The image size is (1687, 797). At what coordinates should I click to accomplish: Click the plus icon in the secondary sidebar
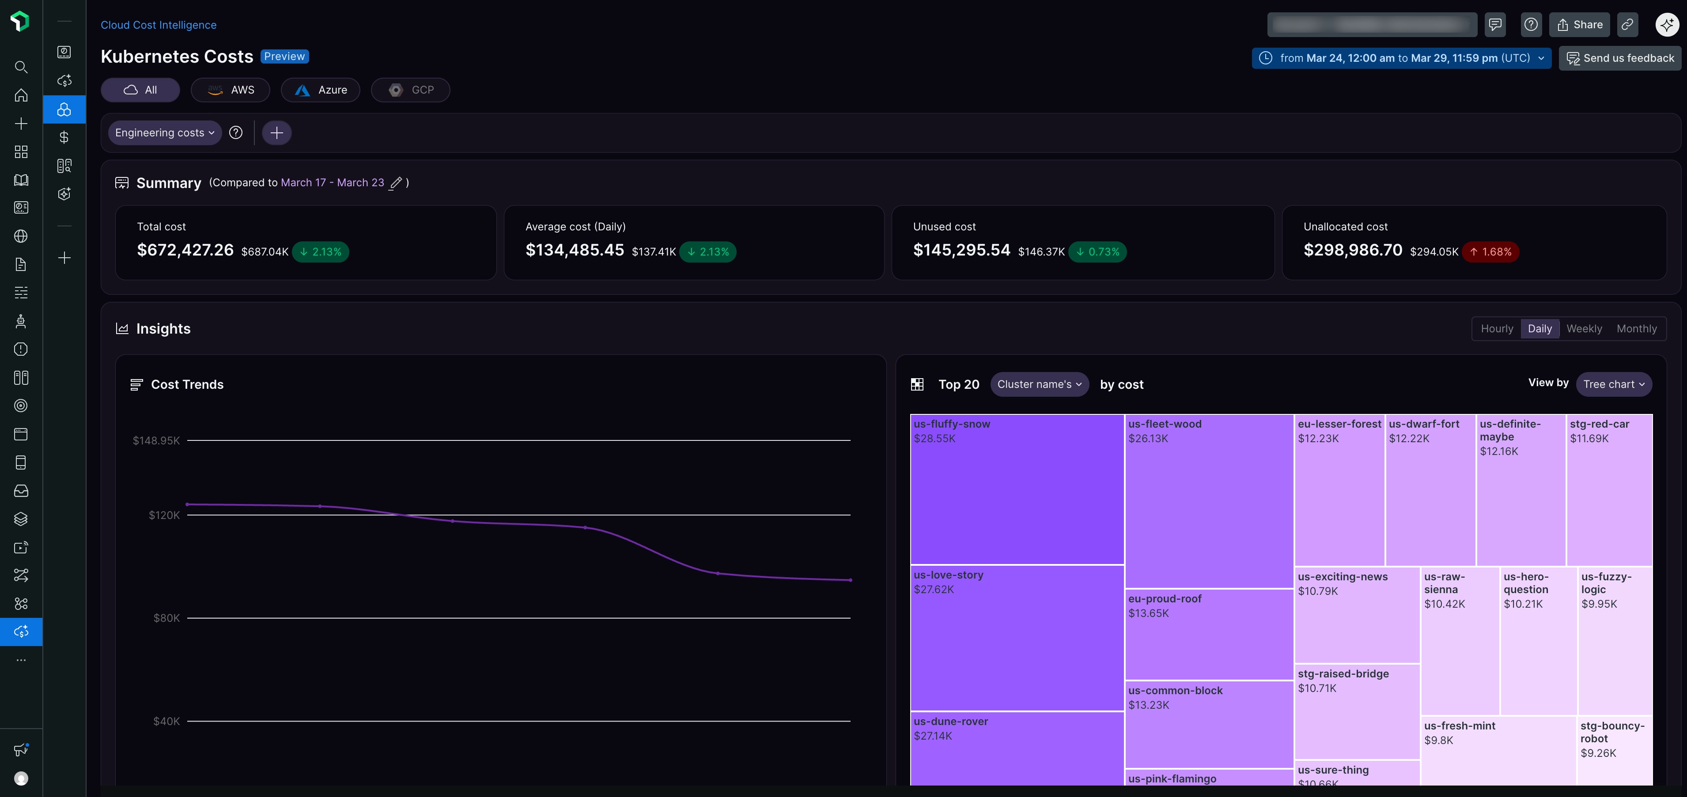[x=64, y=258]
